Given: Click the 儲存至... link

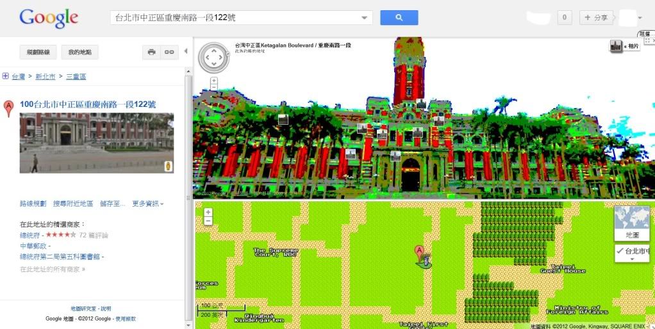Looking at the screenshot, I should [x=112, y=204].
